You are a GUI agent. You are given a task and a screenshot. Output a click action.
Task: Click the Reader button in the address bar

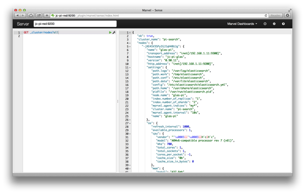coord(276,15)
